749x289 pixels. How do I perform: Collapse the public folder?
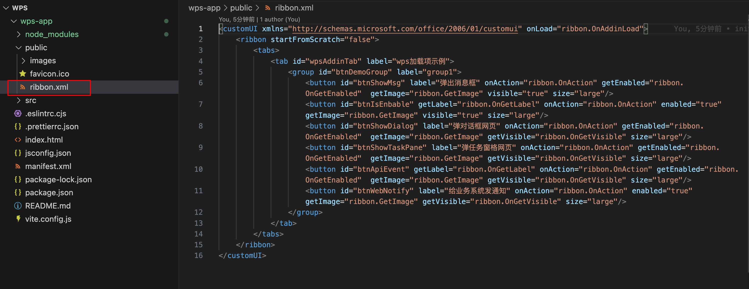click(x=19, y=47)
